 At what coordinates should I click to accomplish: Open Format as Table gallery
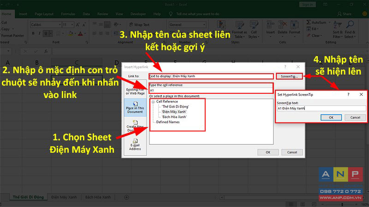pyautogui.click(x=239, y=30)
